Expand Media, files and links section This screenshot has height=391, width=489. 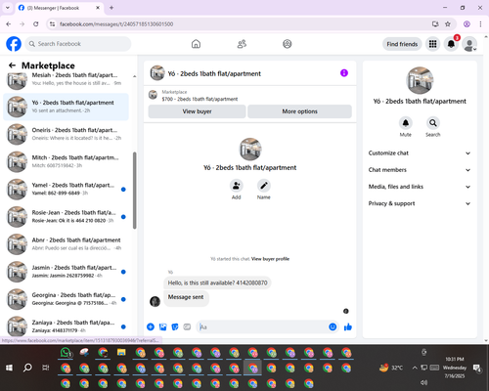(x=420, y=187)
